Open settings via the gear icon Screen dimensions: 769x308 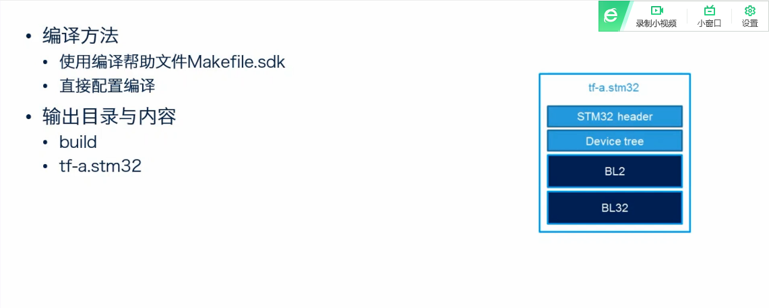coord(749,10)
